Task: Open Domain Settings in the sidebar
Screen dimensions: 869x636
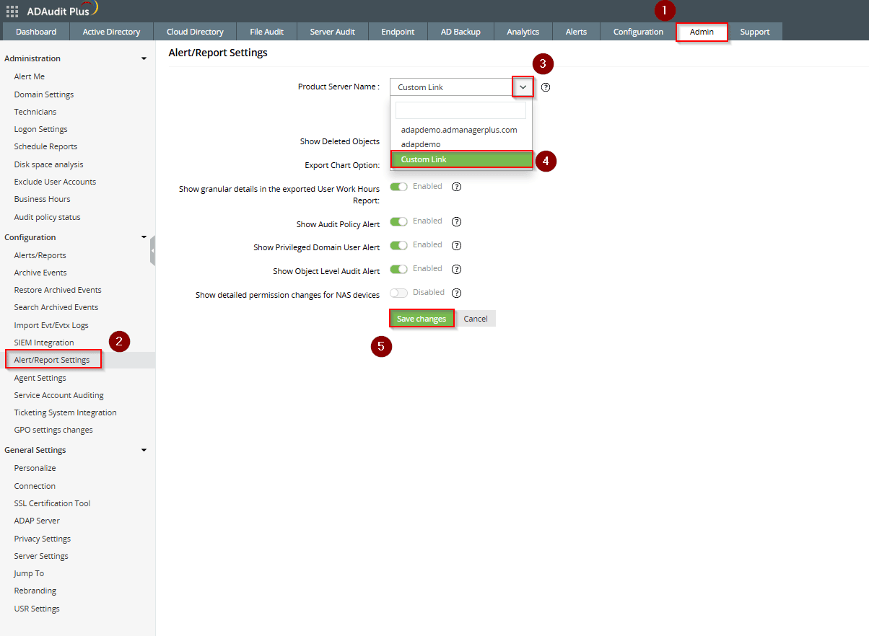Action: click(x=44, y=94)
